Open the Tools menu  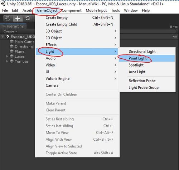[x=115, y=10]
